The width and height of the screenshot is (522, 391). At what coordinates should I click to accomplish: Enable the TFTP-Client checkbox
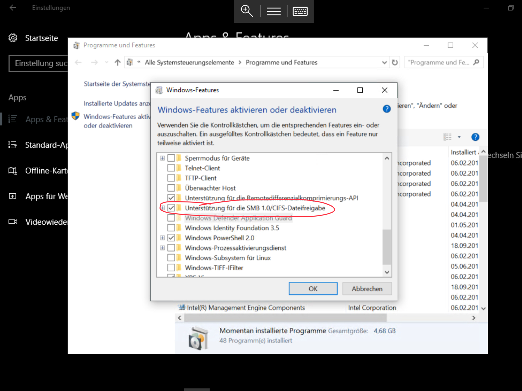(171, 178)
